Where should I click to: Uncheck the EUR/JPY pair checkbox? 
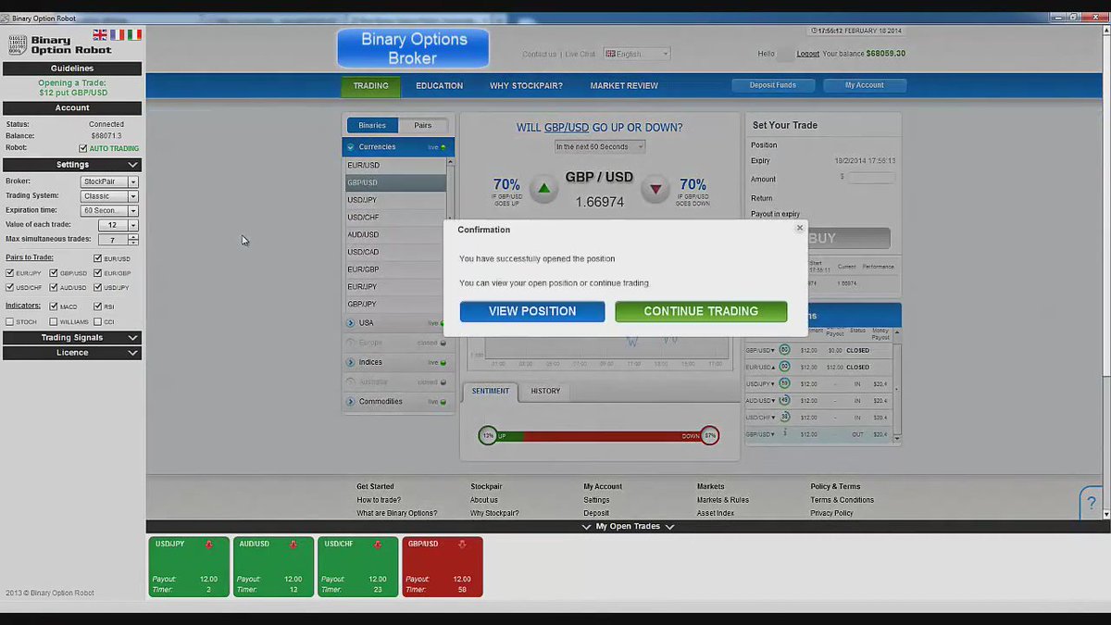[9, 273]
